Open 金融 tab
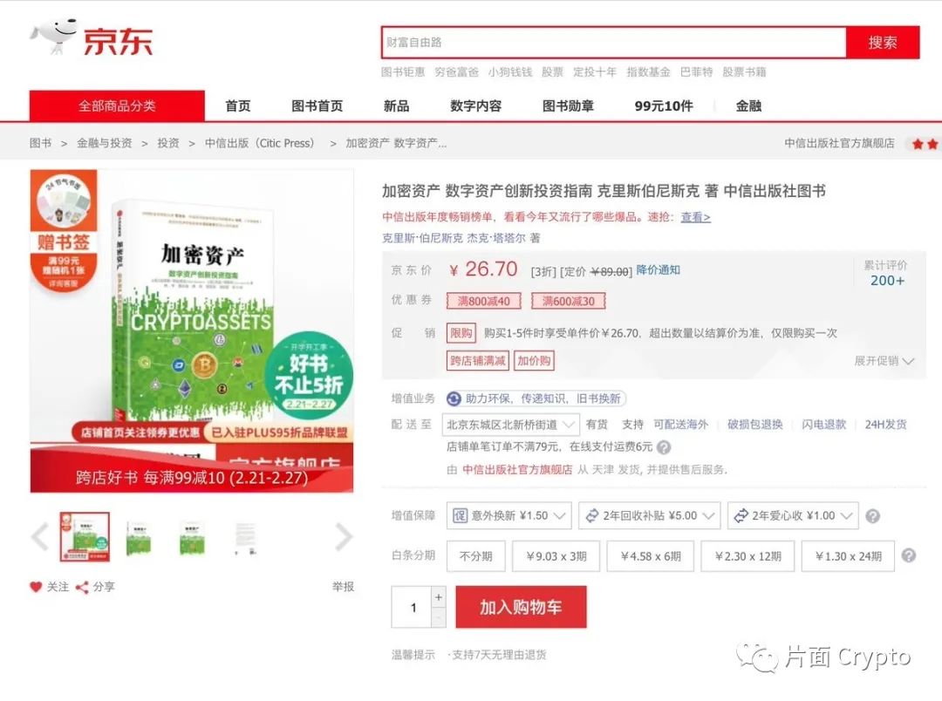This screenshot has height=701, width=942. point(748,105)
